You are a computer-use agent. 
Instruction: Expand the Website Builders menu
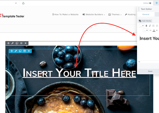[94, 14]
